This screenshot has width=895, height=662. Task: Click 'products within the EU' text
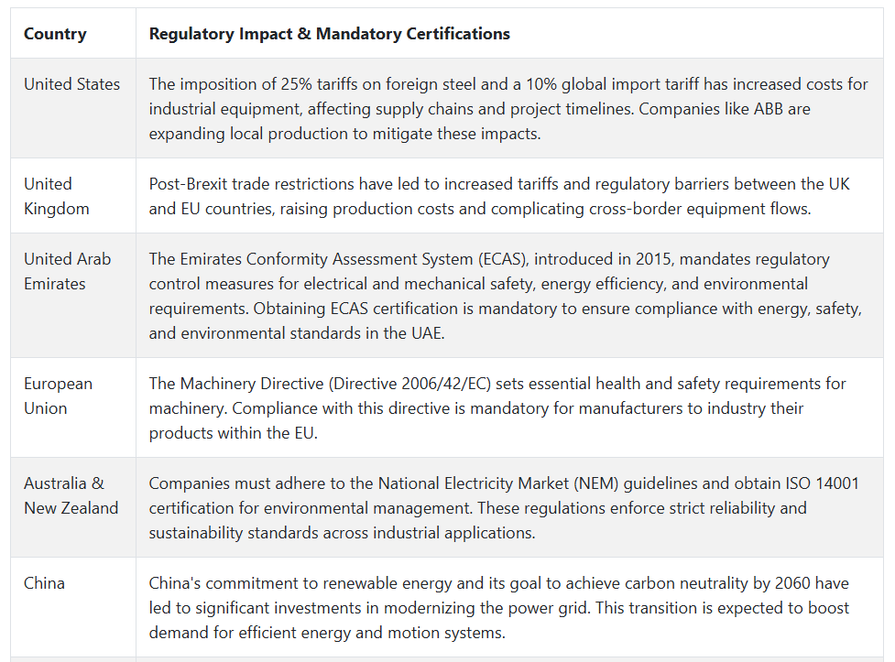pos(233,433)
